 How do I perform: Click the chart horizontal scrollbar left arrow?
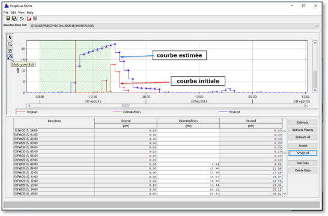[29, 106]
